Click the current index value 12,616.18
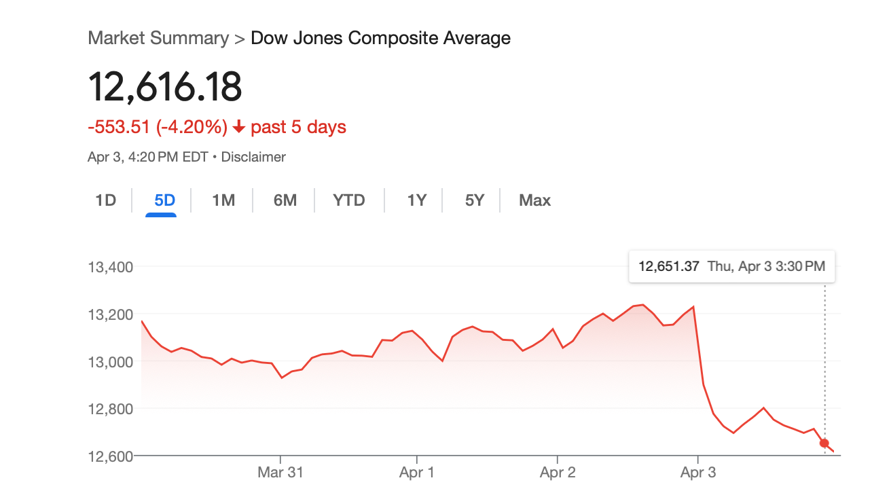Image resolution: width=872 pixels, height=493 pixels. point(166,86)
